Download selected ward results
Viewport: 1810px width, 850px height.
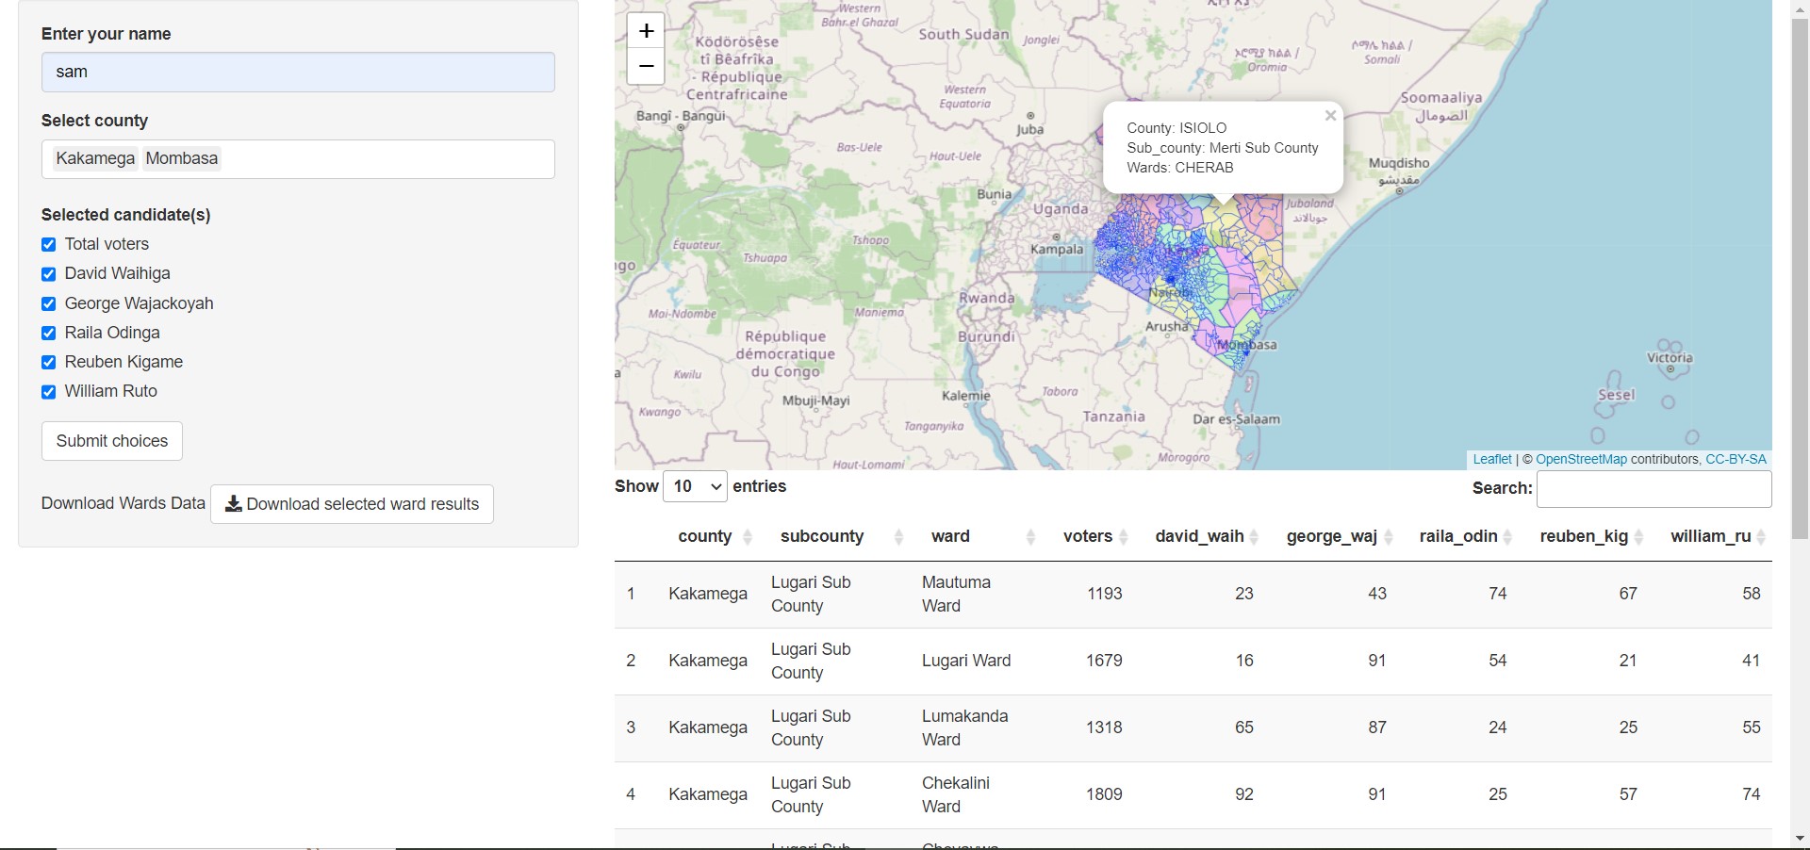pyautogui.click(x=352, y=504)
